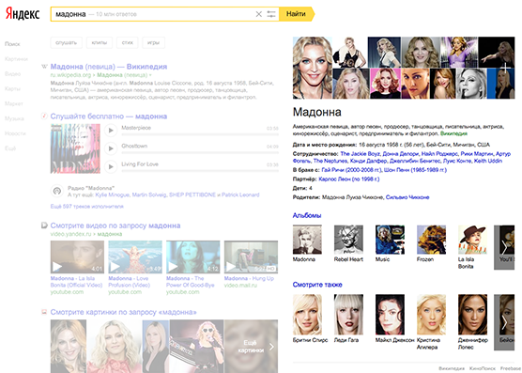Open the large Madonna portrait photo
This screenshot has height=373, width=522.
[313, 68]
